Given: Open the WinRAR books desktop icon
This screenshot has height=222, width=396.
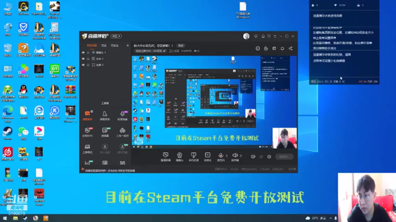Looking at the screenshot, I should [70, 91].
